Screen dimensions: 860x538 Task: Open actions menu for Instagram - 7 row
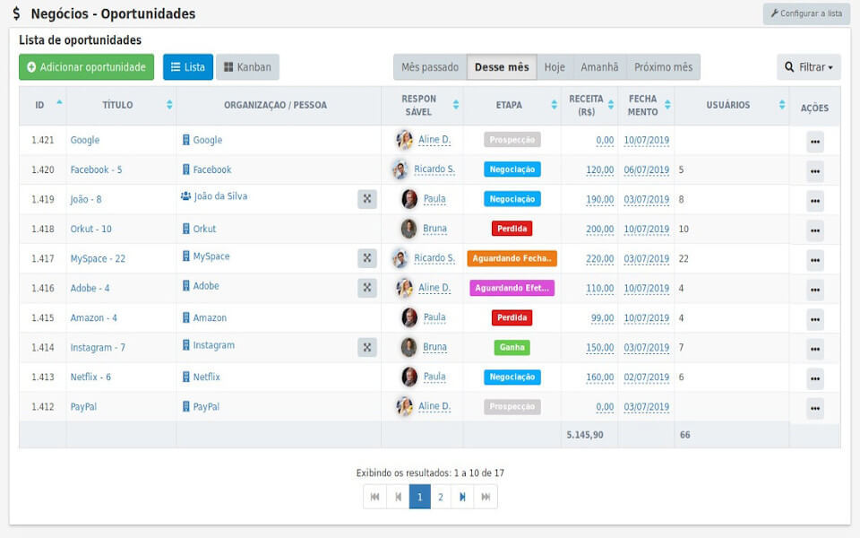(x=815, y=349)
